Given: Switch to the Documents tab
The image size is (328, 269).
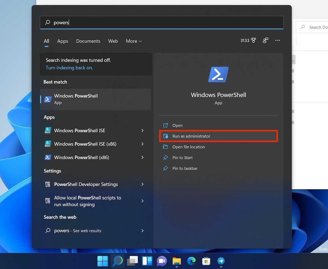Looking at the screenshot, I should pos(88,41).
